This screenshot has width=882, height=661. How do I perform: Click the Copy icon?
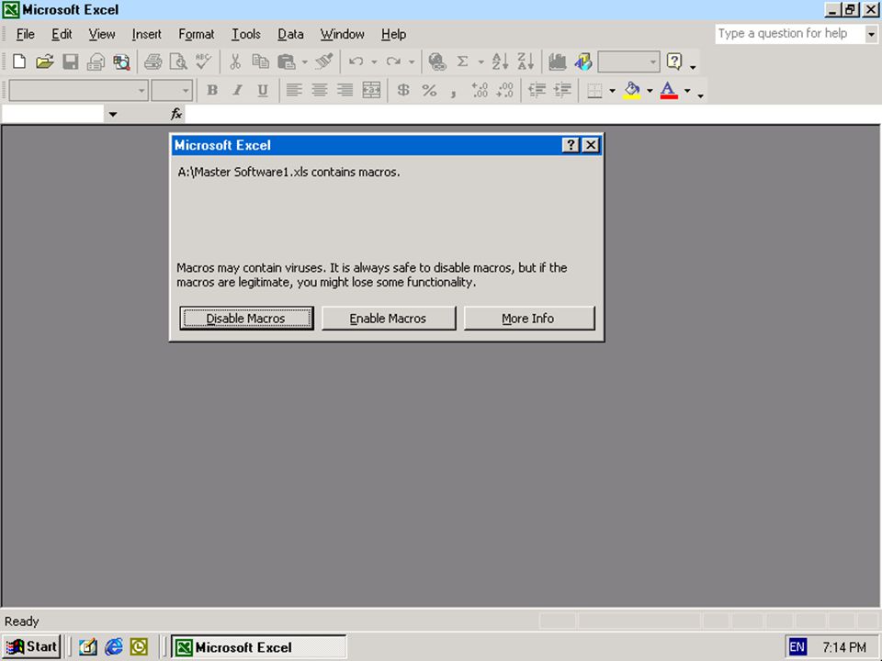(x=260, y=62)
